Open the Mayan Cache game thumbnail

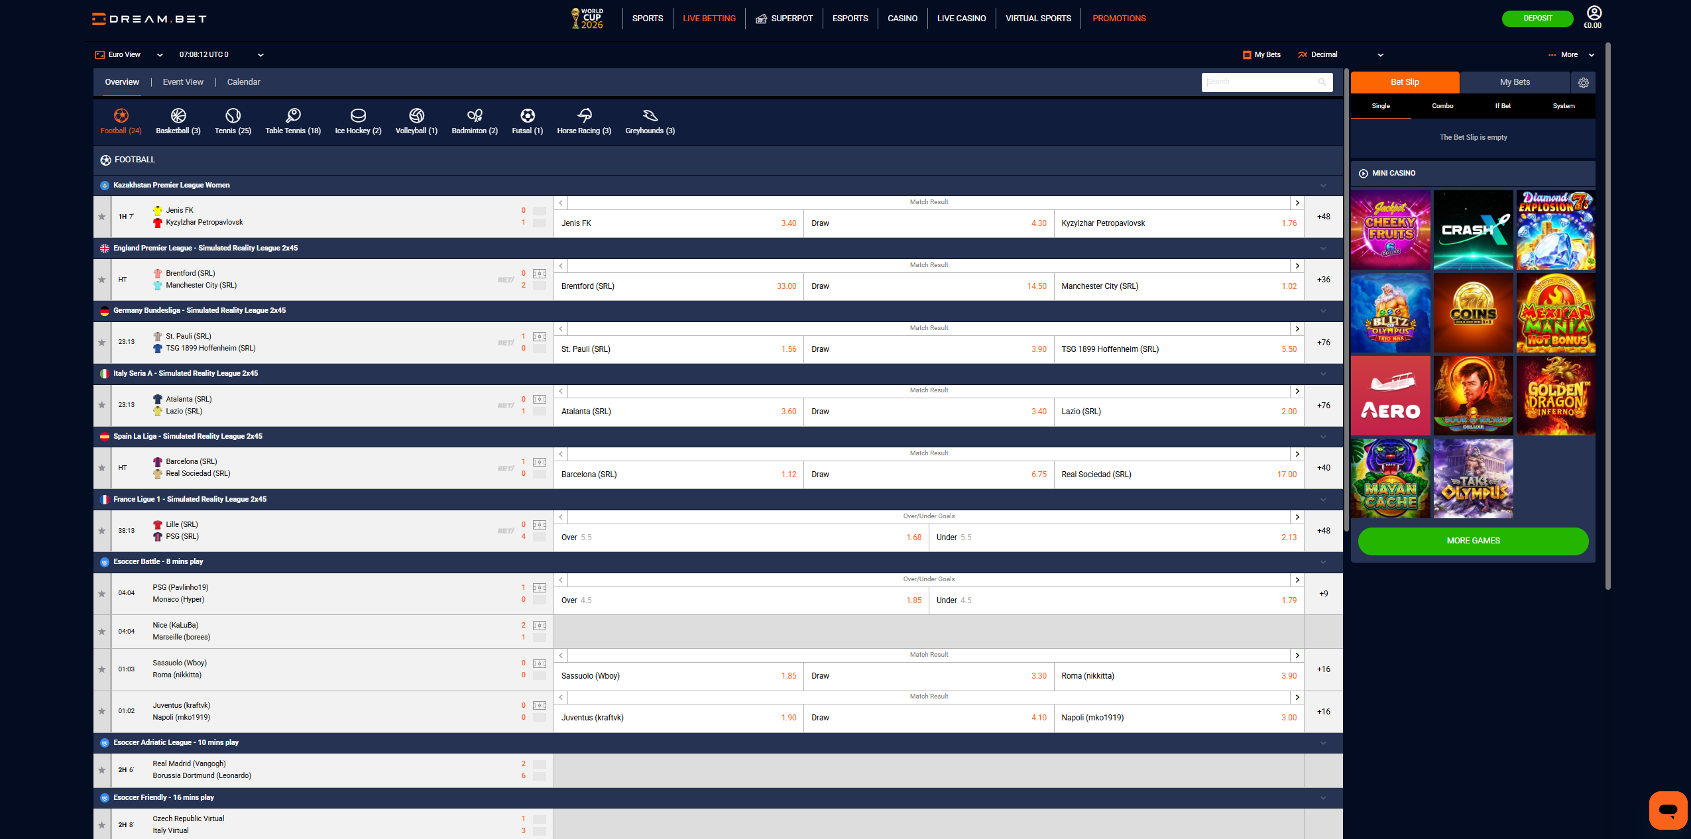[x=1390, y=478]
